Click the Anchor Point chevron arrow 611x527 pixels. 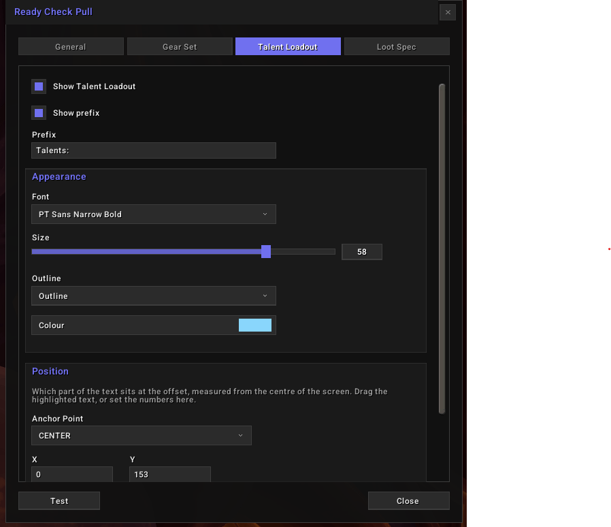click(240, 435)
